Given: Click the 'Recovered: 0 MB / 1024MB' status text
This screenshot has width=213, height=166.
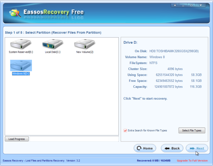Looking at the screenshot, I should pyautogui.click(x=154, y=160).
